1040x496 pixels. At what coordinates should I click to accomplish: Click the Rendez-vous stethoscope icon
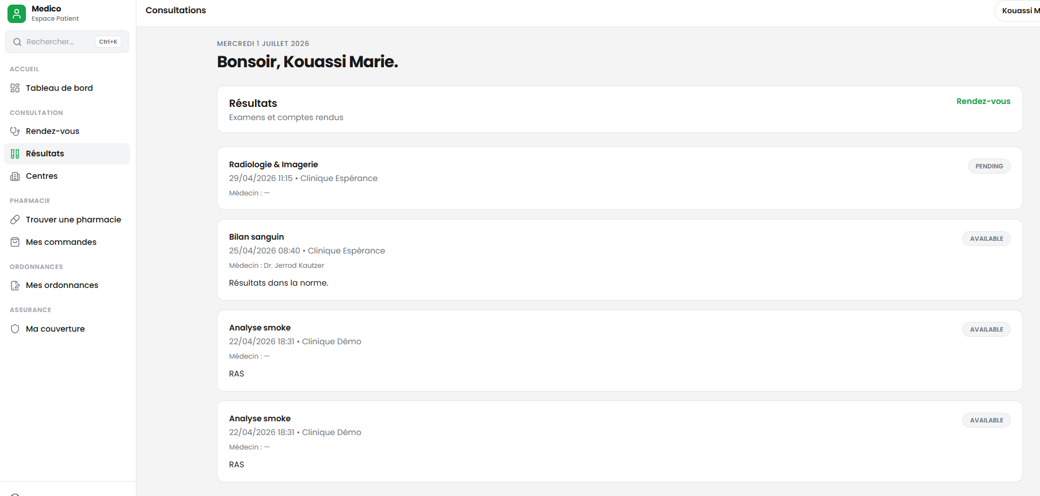[x=15, y=131]
